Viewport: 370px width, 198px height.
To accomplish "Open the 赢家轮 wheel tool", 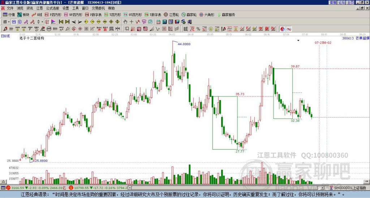I will tap(189, 14).
